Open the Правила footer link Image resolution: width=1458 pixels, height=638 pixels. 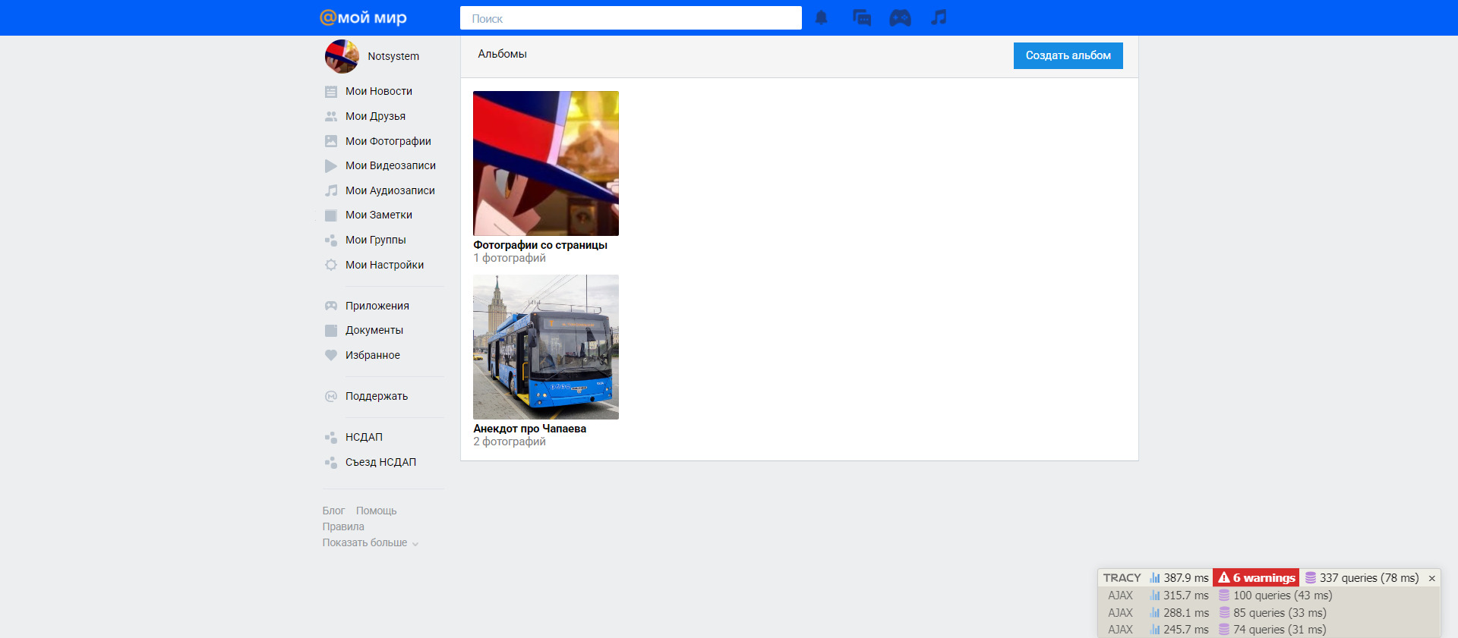coord(343,526)
